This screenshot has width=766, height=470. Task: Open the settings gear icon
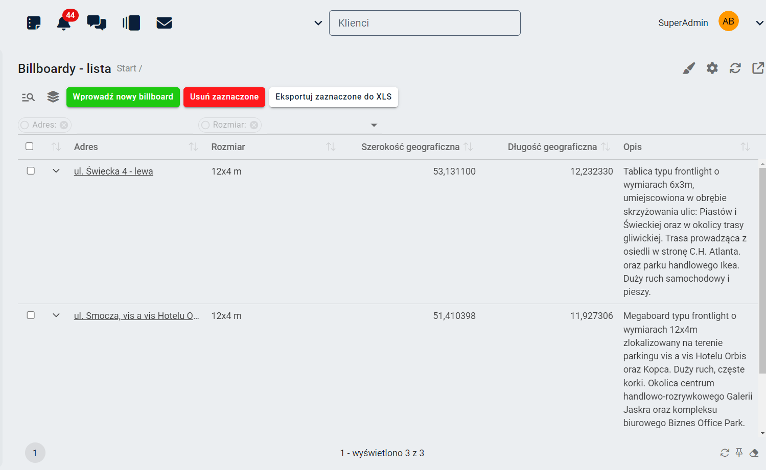(x=712, y=68)
